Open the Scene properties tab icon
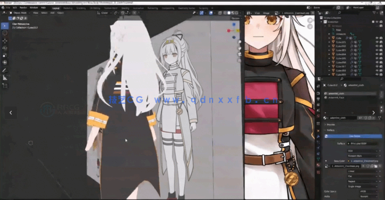The image size is (385, 200). pyautogui.click(x=318, y=111)
